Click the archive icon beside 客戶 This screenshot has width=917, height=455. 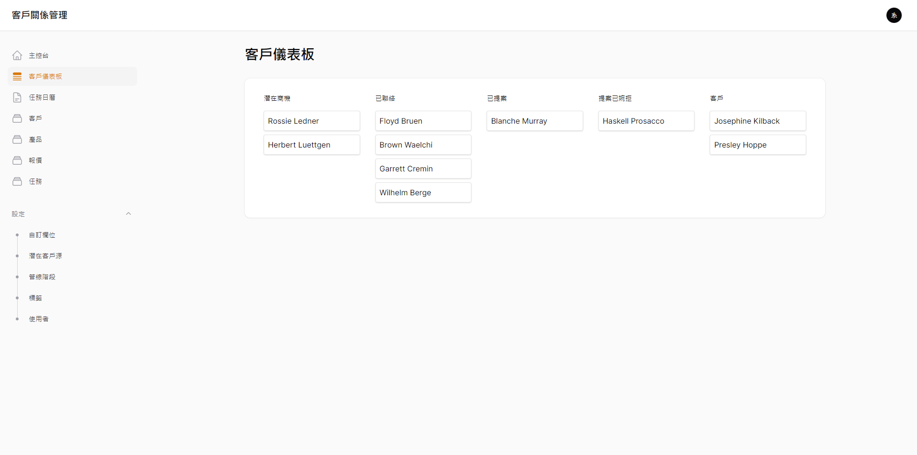pyautogui.click(x=17, y=118)
